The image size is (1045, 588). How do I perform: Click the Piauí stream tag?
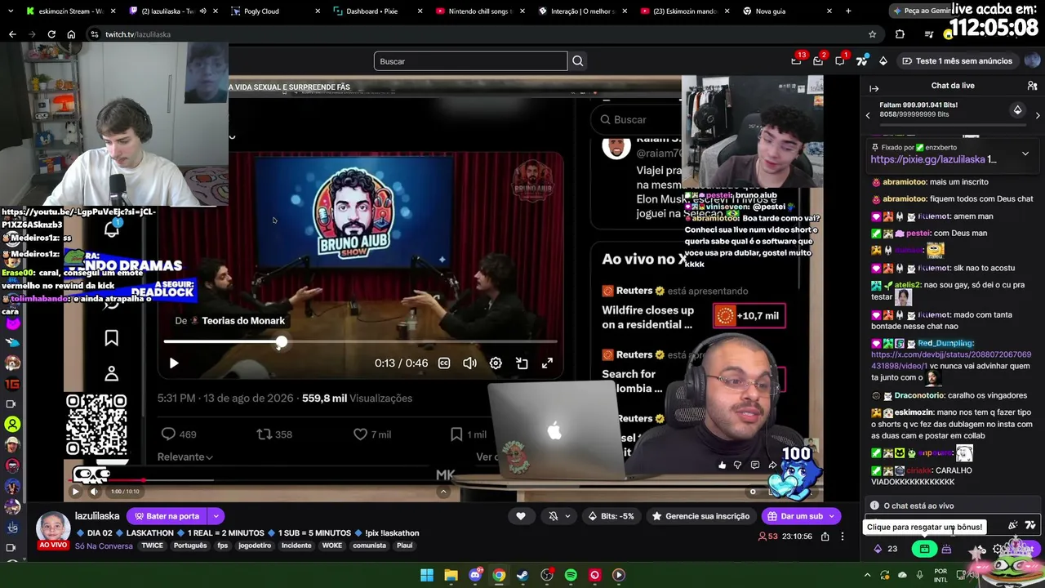[x=405, y=546]
